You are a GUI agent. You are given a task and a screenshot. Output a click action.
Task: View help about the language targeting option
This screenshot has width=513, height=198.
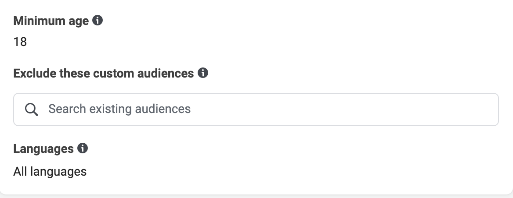pos(83,148)
